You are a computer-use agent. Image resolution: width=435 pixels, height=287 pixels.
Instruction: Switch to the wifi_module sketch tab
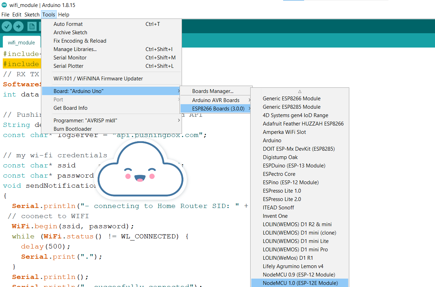[x=21, y=43]
